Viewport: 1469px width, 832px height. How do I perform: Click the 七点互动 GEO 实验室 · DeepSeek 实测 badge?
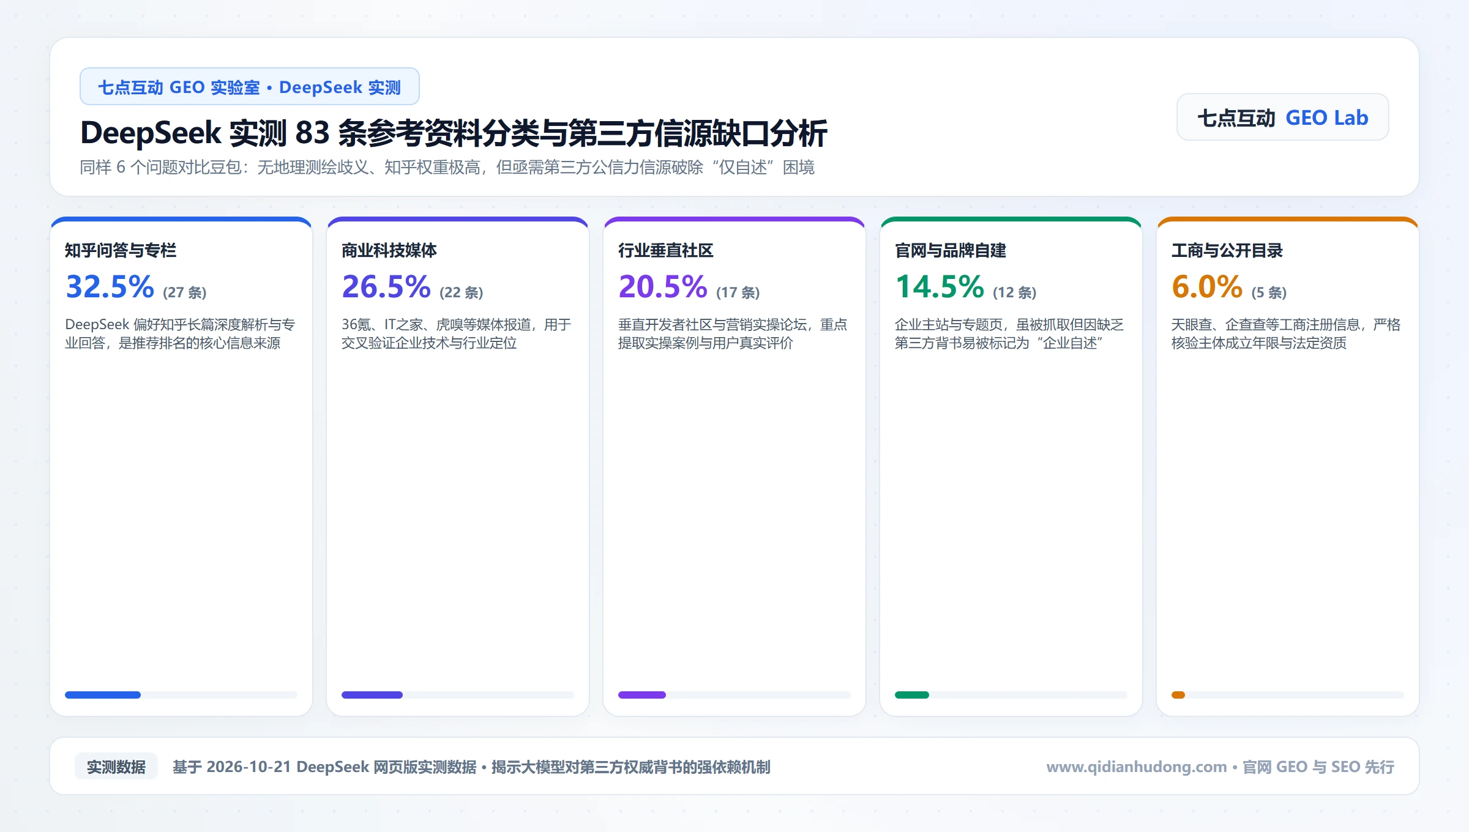(249, 87)
